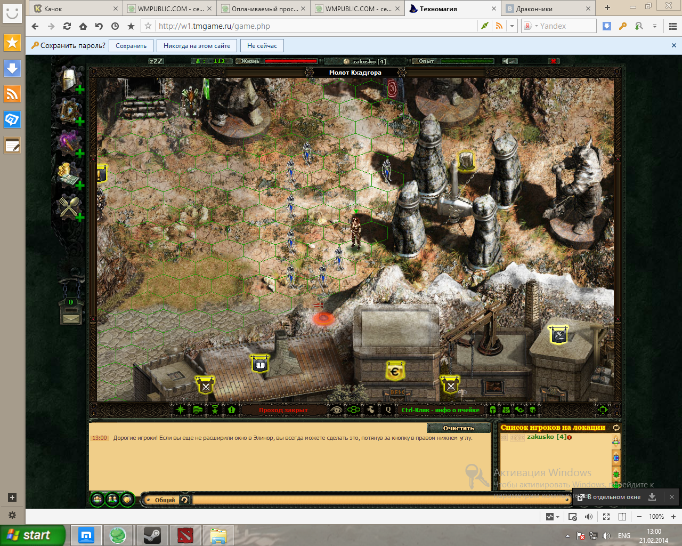682x546 pixels.
Task: Toggle browser mute in the status bar
Action: (588, 516)
